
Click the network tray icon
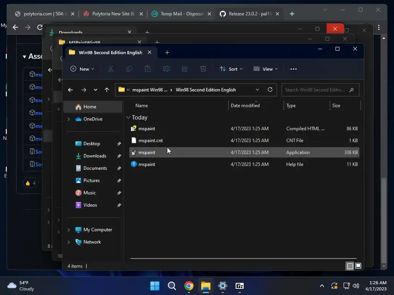point(347,286)
